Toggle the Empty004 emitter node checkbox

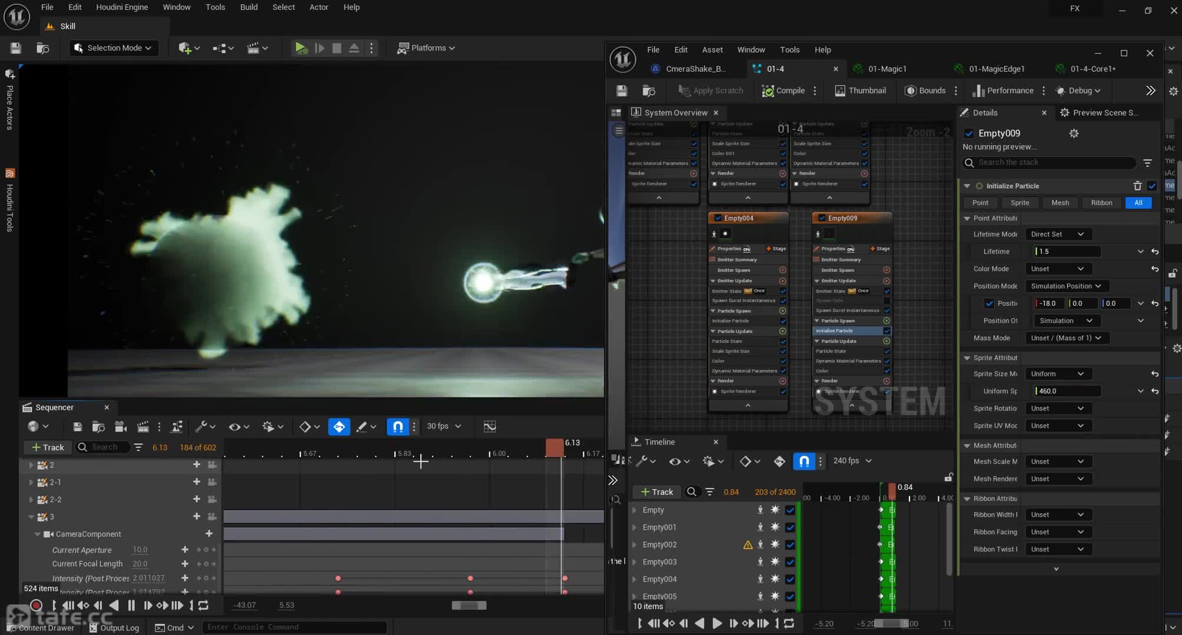pos(718,218)
